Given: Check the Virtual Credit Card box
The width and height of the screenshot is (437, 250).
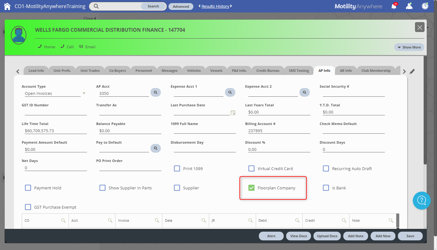Looking at the screenshot, I should coord(251,169).
